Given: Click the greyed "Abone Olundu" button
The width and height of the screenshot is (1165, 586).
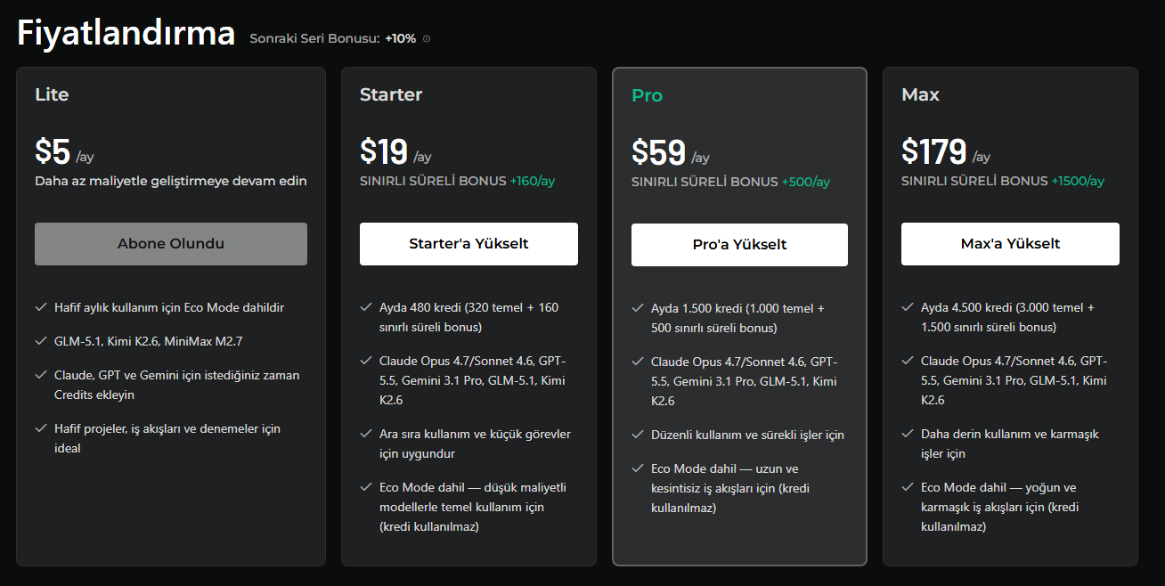Looking at the screenshot, I should [171, 244].
